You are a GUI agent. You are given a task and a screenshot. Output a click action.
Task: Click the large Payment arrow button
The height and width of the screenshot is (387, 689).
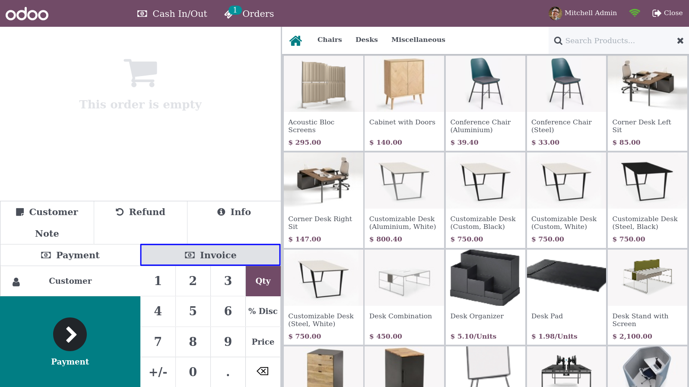(70, 342)
